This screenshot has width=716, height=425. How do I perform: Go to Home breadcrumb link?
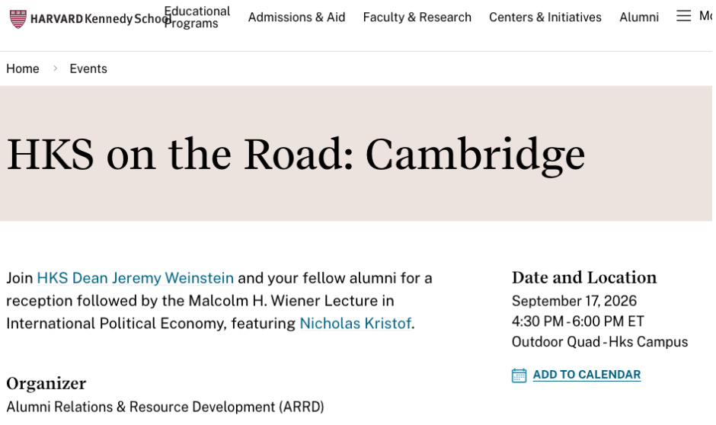click(23, 69)
